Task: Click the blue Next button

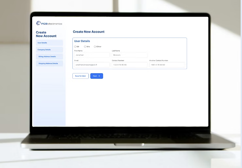Action: point(97,76)
